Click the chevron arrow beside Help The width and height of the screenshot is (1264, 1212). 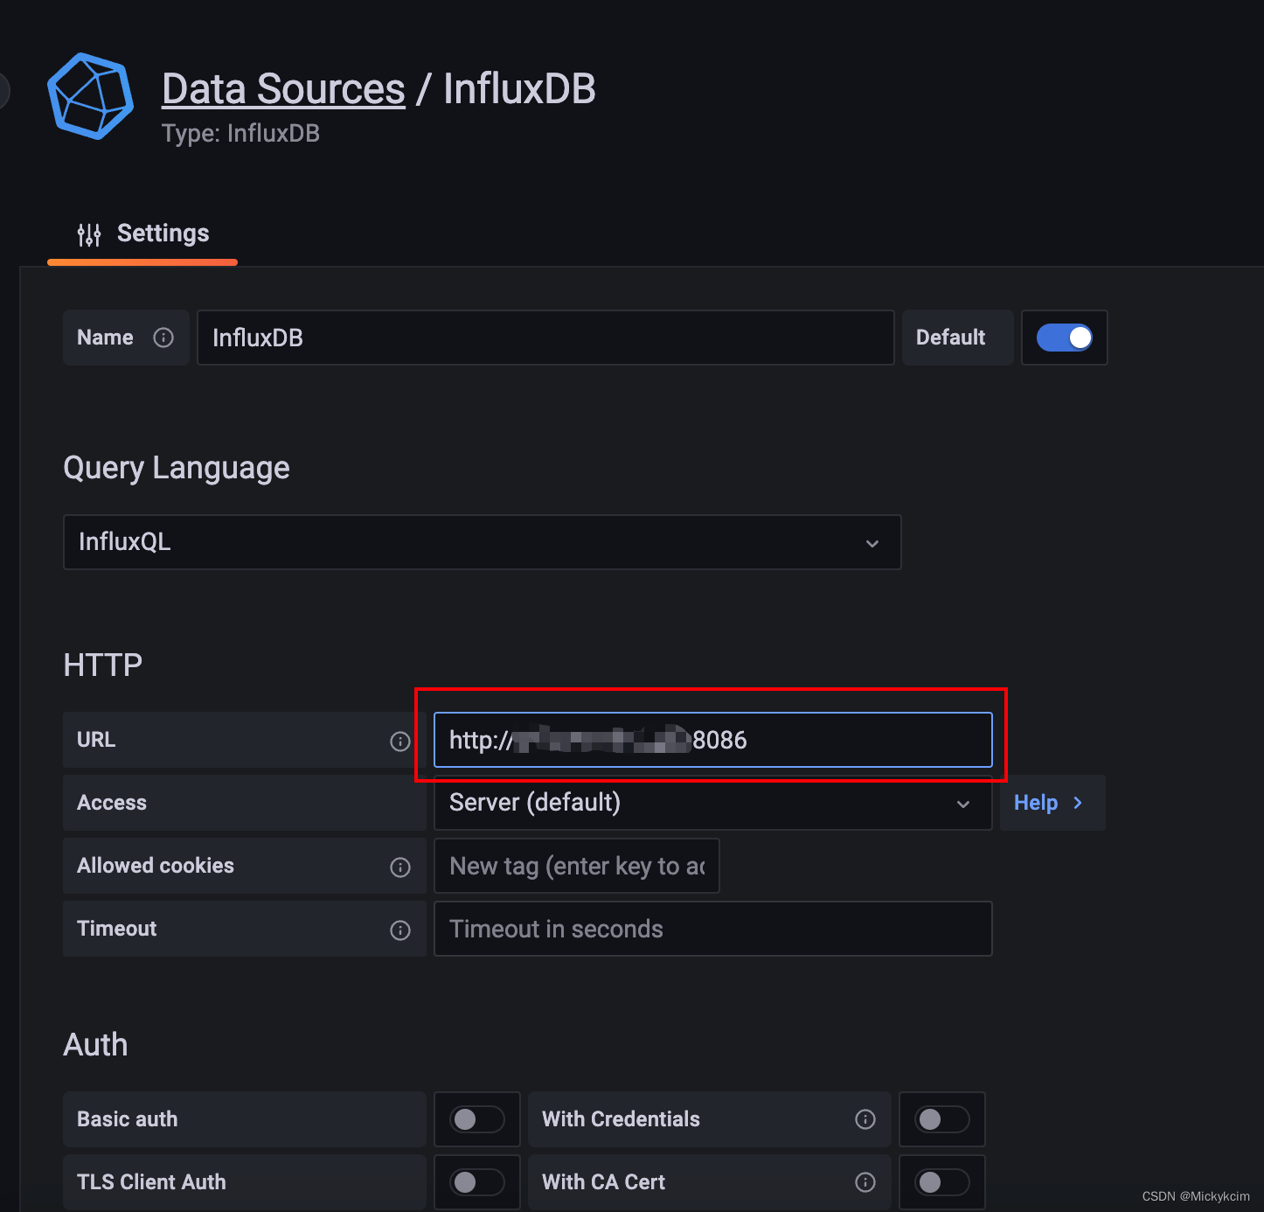click(1078, 803)
